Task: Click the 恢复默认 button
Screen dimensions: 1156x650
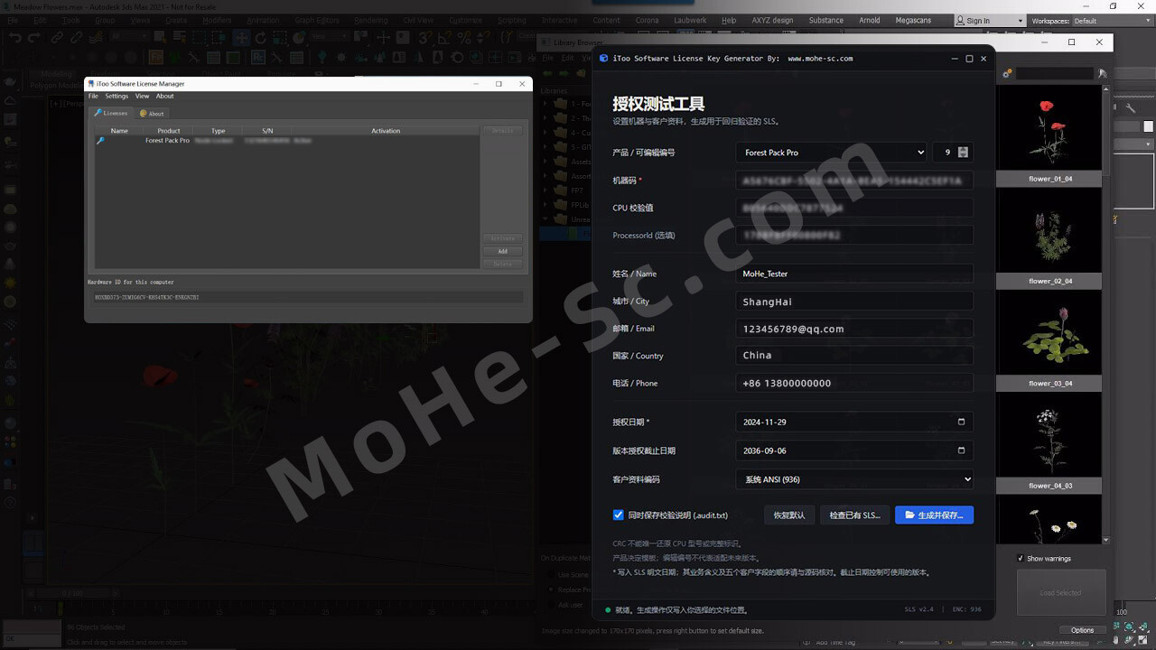Action: [x=788, y=515]
